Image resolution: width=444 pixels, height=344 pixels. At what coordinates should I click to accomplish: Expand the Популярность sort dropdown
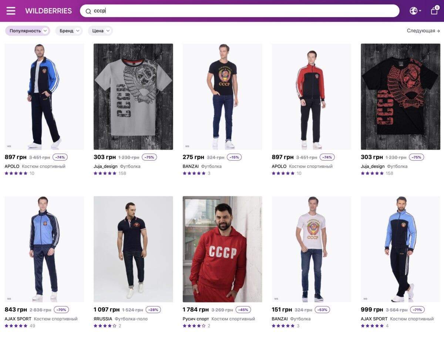pos(28,31)
